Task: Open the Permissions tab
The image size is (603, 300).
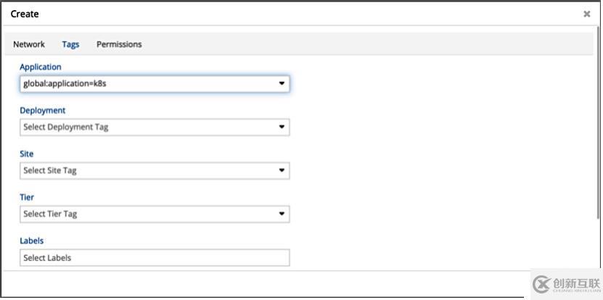Action: coord(119,44)
